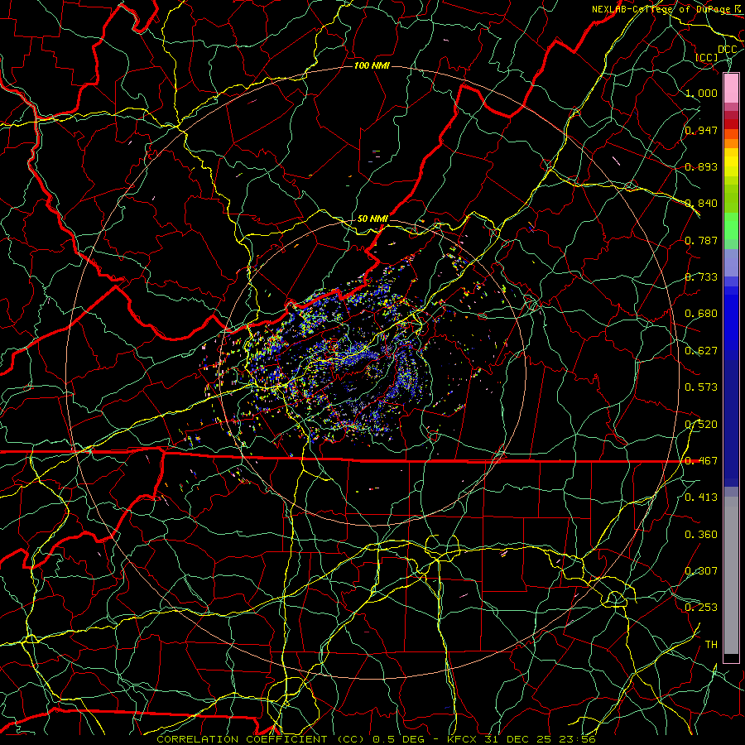Click the DCC label above the color scale

727,50
